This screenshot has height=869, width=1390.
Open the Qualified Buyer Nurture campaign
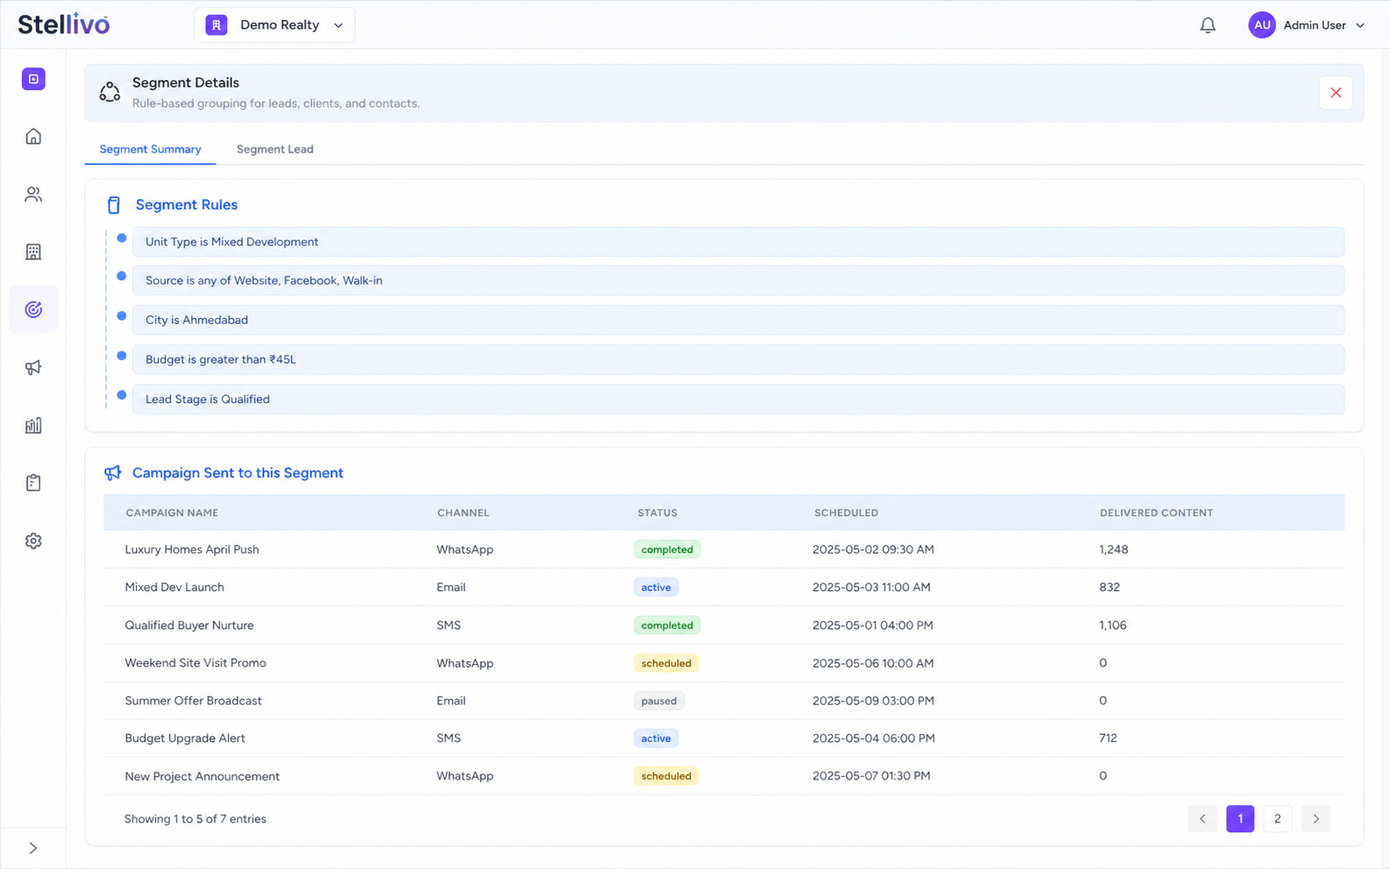(189, 625)
